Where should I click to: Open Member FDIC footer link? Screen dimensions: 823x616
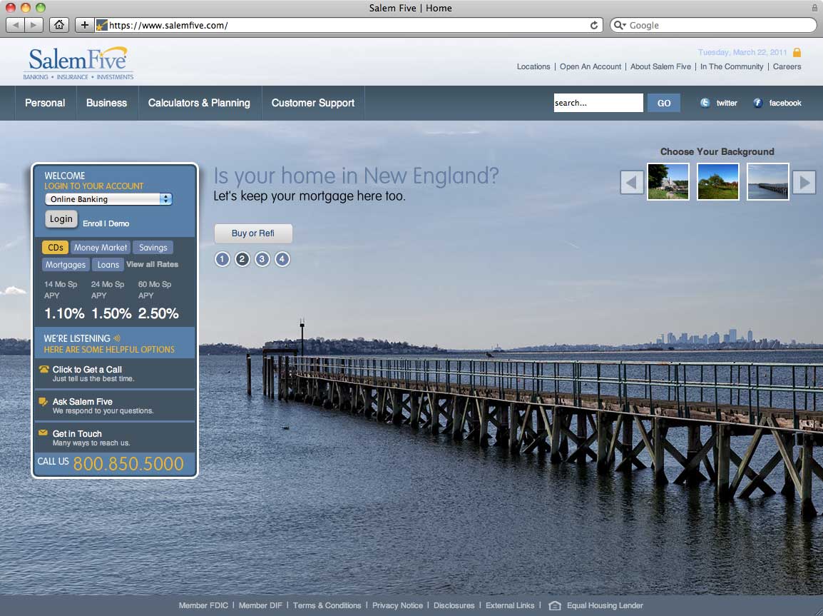click(203, 605)
